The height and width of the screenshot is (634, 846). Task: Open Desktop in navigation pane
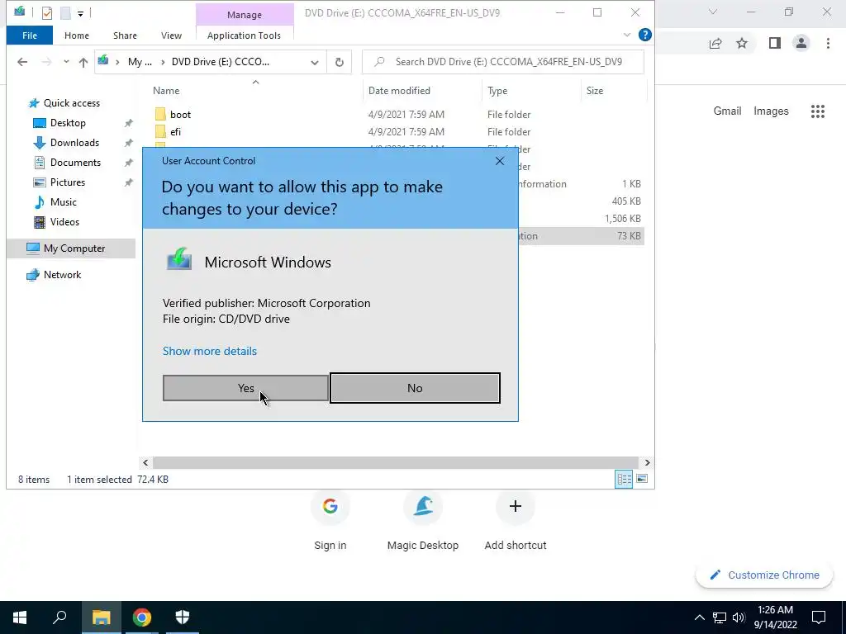pos(68,123)
